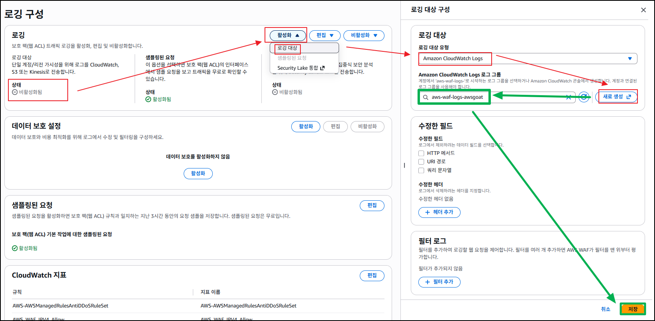Image resolution: width=655 pixels, height=321 pixels.
Task: Open the 편집 dropdown in 로깅 section
Action: tap(325, 35)
